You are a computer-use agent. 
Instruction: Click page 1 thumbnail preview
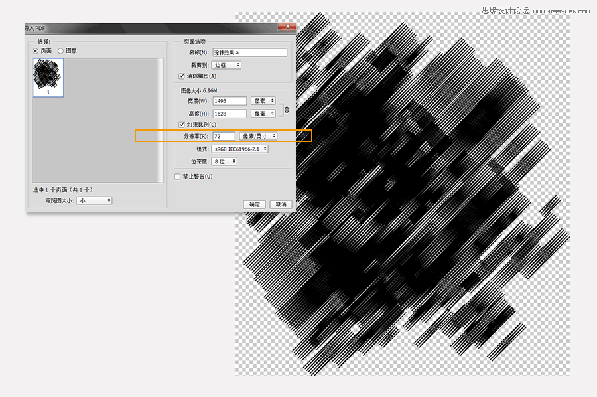pos(48,78)
